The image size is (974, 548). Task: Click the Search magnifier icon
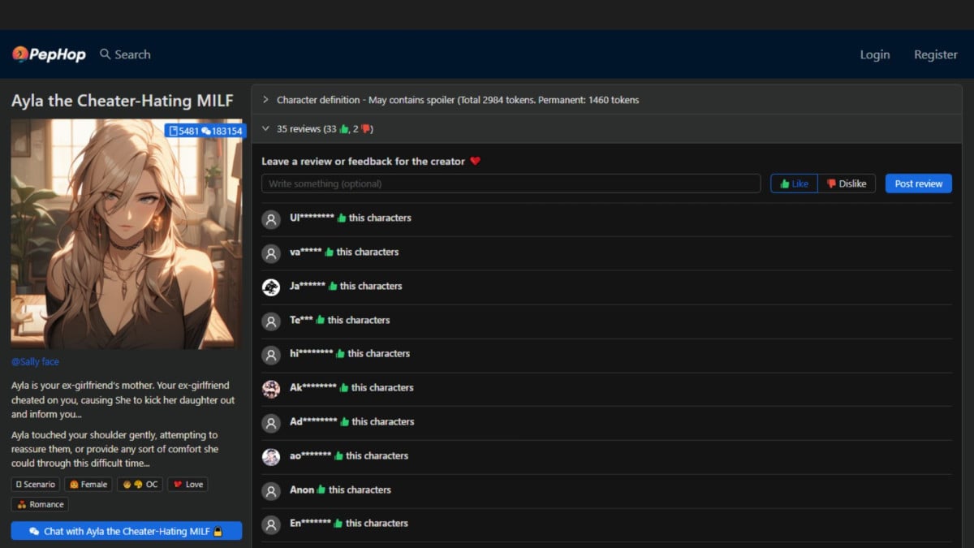click(x=105, y=54)
